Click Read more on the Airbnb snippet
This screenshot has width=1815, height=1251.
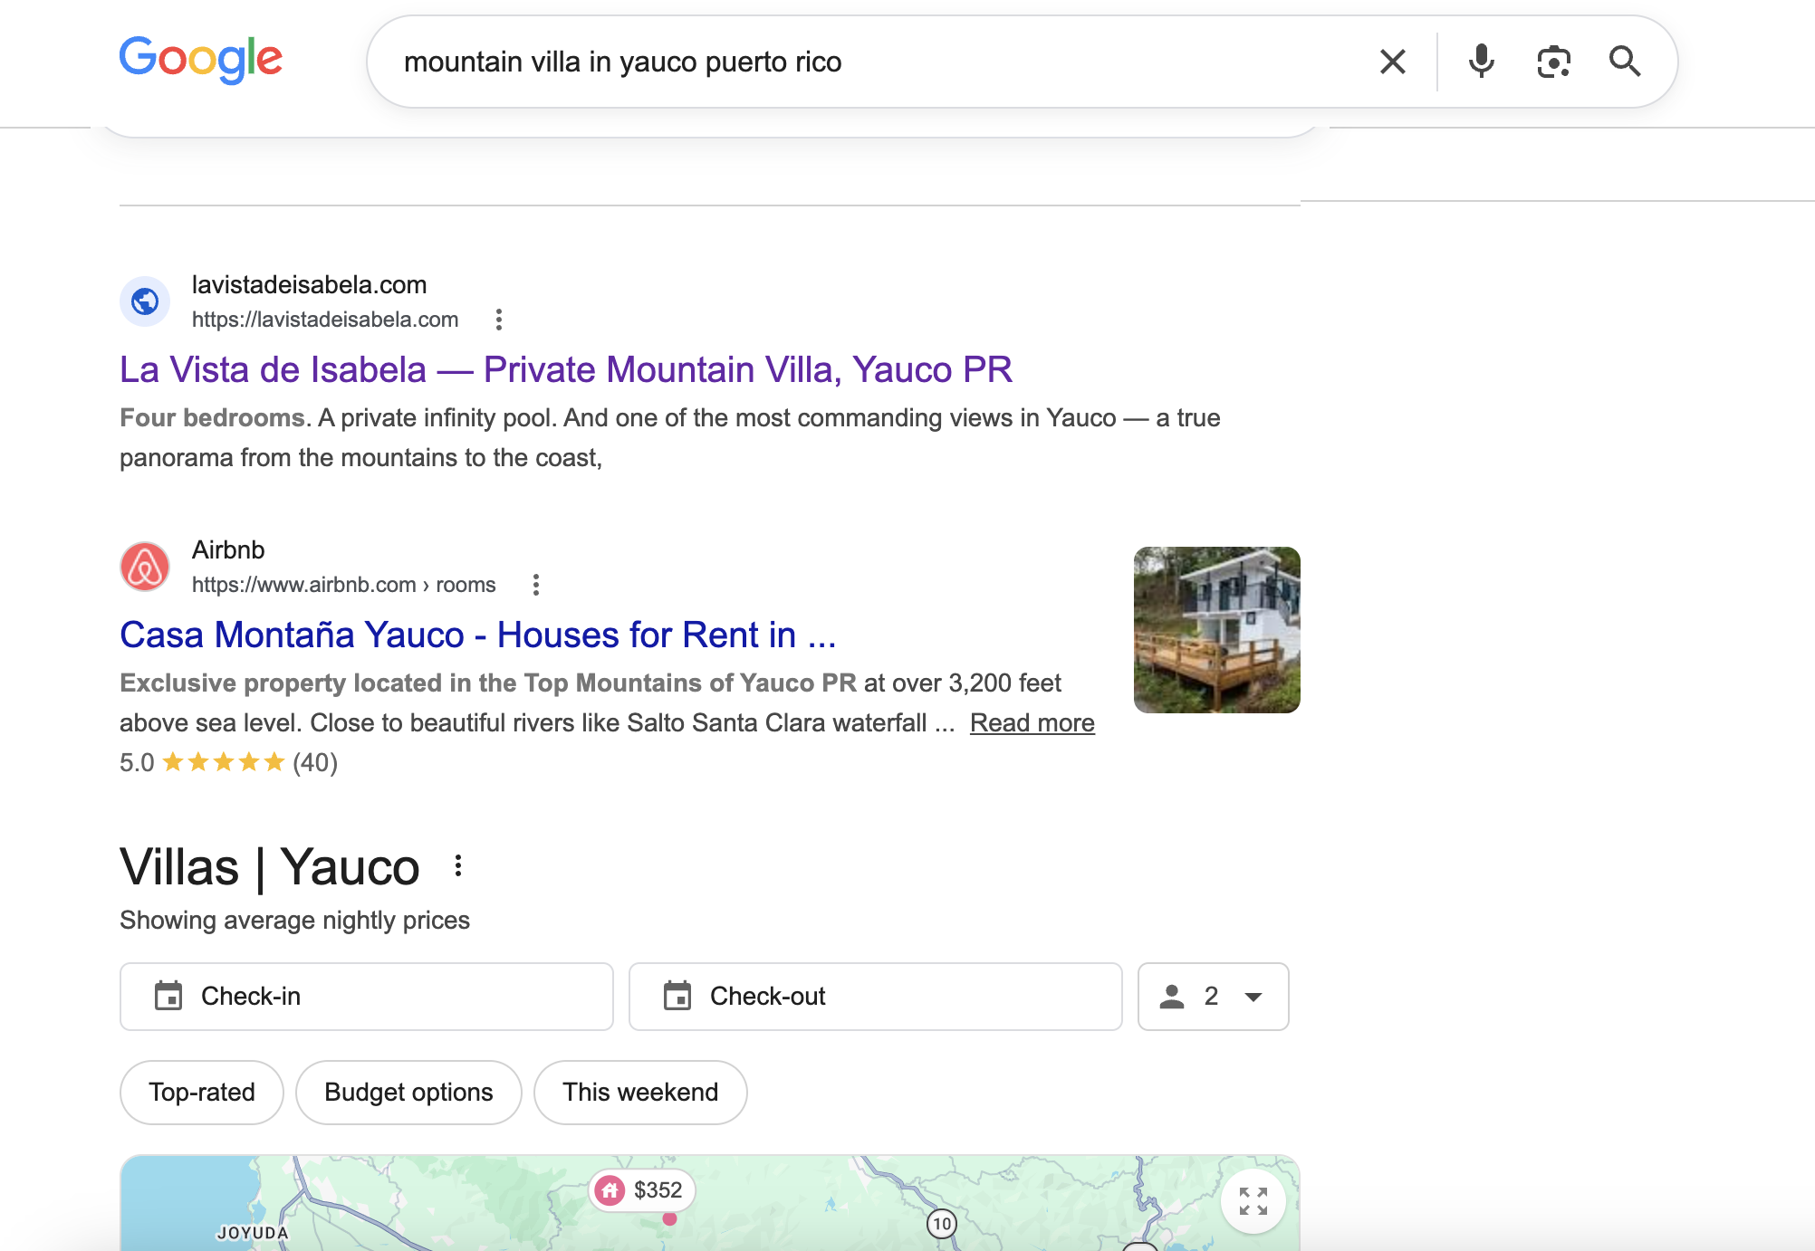point(1032,722)
